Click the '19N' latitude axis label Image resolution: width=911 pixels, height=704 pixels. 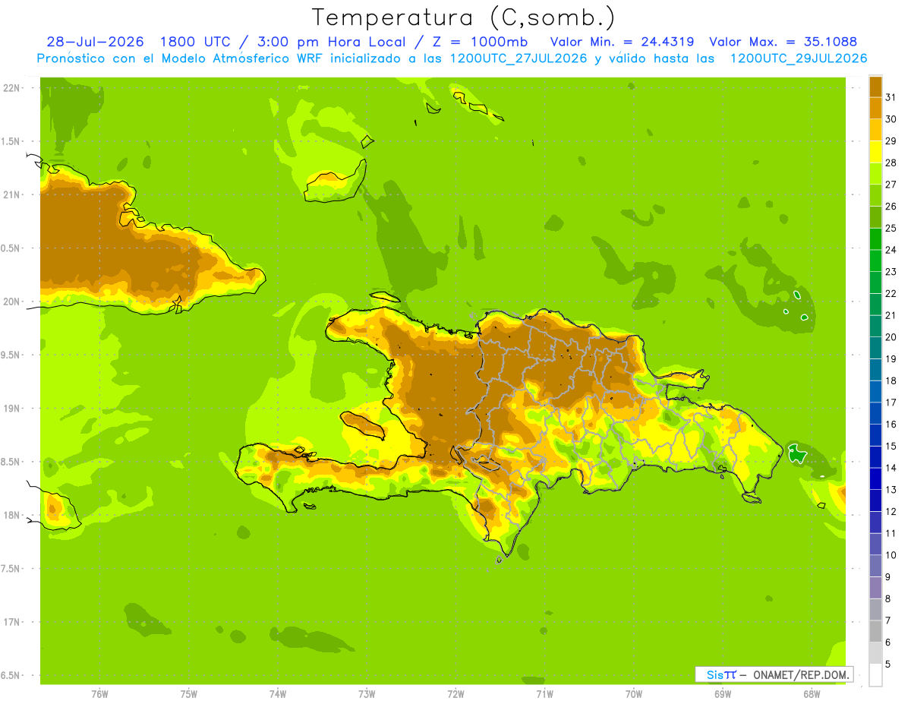coord(11,409)
